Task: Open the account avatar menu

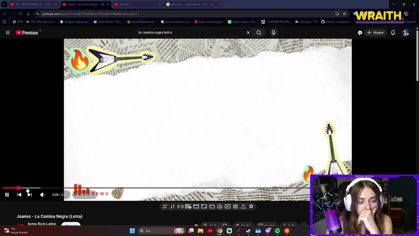Action: pos(406,32)
